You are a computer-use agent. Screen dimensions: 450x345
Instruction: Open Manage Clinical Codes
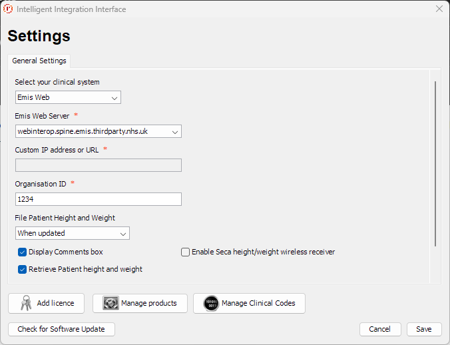click(x=249, y=303)
